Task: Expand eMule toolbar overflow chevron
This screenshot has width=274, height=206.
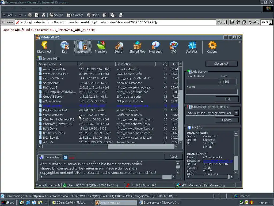Action: click(240, 42)
